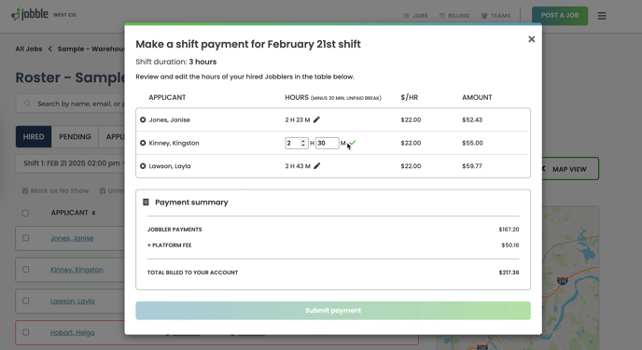Click the Jobble logo

[30, 14]
